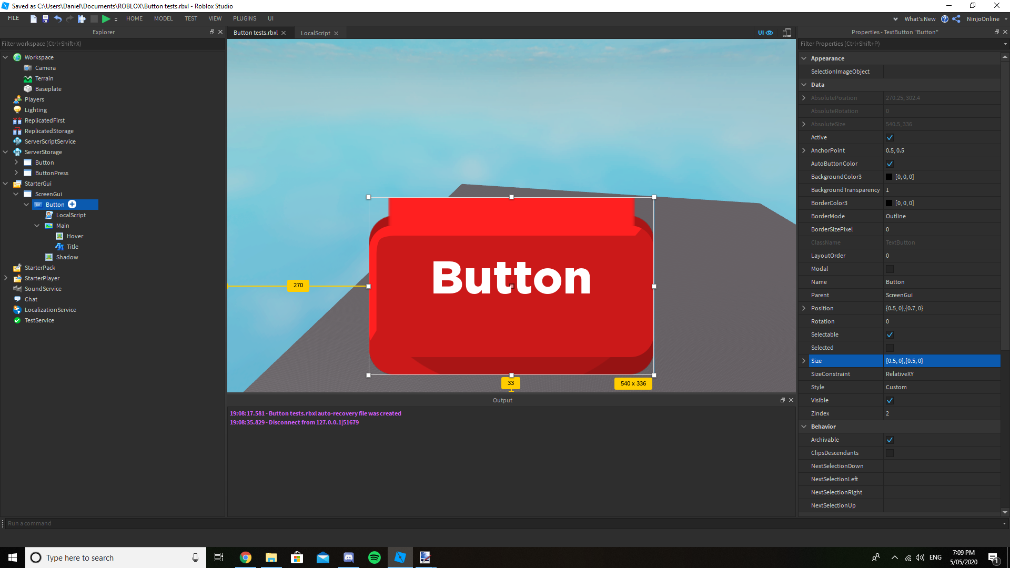
Task: Click the green Play test button
Action: 106,19
